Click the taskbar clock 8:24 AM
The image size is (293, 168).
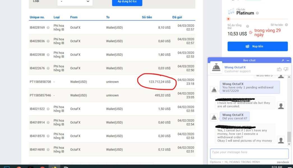coord(277,167)
